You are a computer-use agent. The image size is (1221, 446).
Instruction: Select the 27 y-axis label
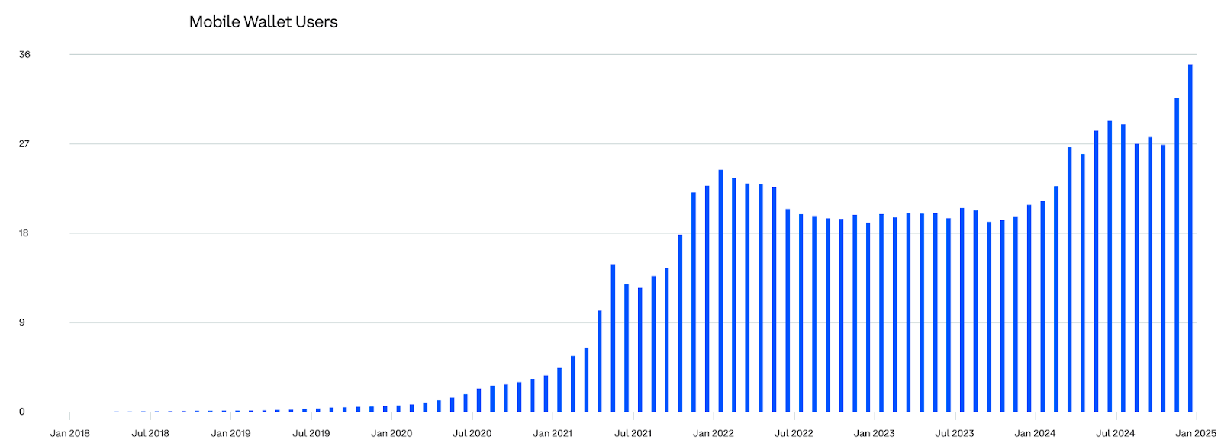point(24,143)
